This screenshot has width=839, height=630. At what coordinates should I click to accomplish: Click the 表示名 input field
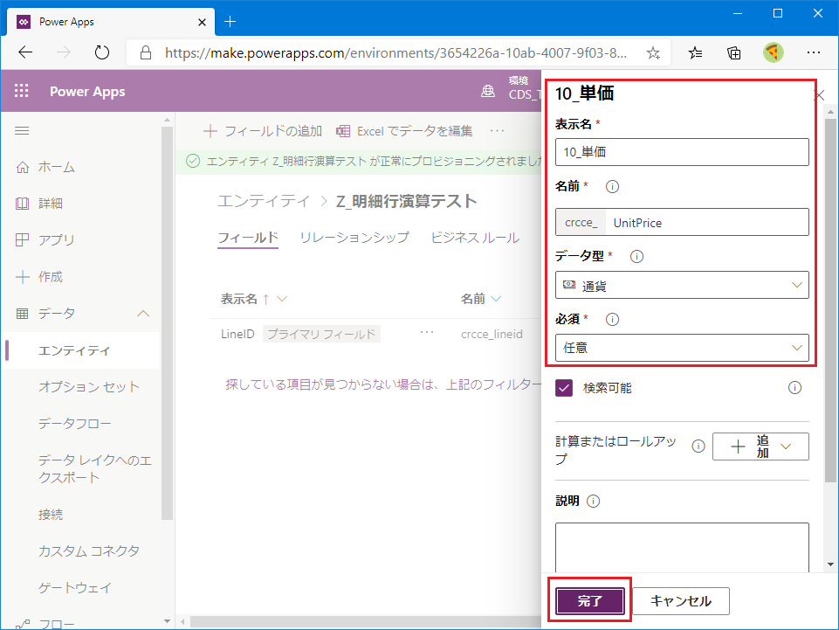(x=682, y=152)
